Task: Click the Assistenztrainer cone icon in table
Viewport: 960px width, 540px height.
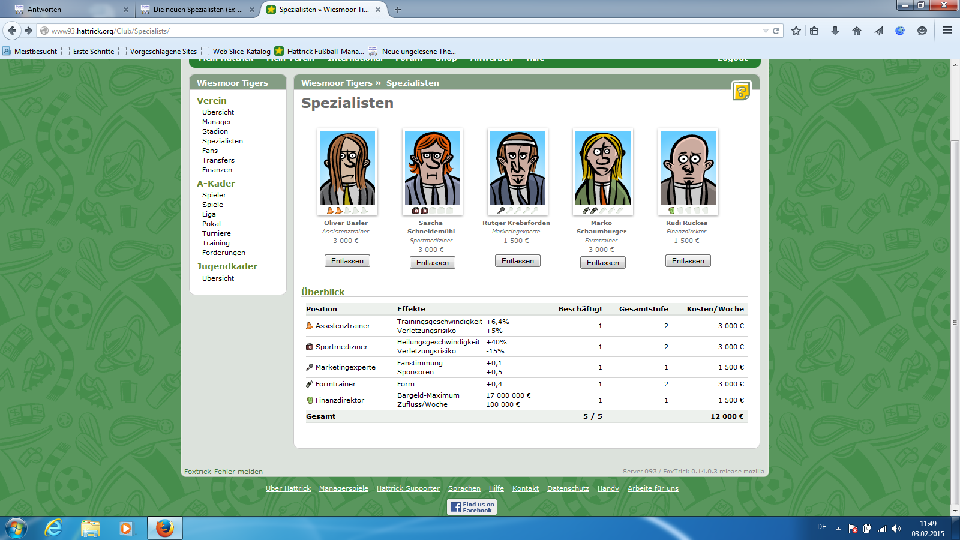Action: [310, 326]
